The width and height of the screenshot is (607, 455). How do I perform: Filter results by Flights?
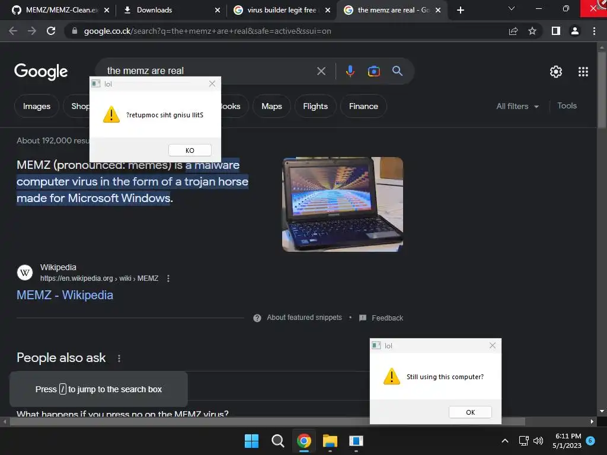(x=315, y=106)
